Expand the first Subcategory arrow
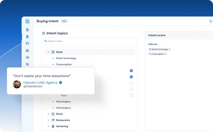213x132 pixels. pos(53,101)
